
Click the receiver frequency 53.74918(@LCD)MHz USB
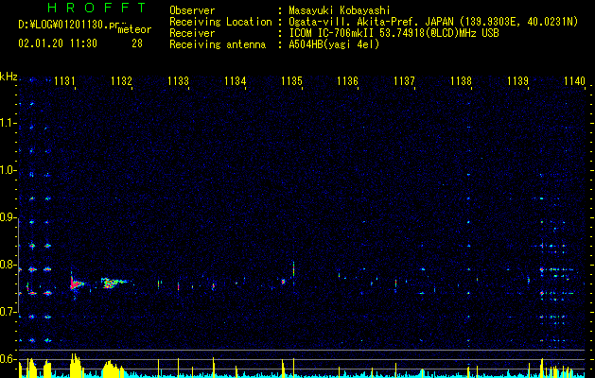click(x=440, y=33)
